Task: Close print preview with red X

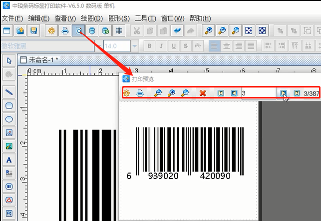Action: 203,93
